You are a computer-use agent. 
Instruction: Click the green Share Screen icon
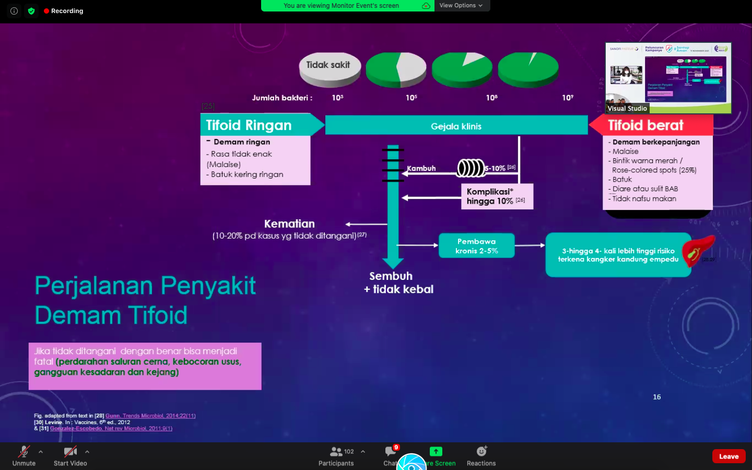tap(436, 451)
